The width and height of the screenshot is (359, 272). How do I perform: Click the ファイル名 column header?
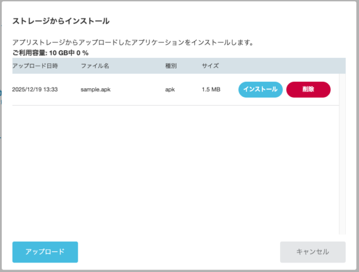point(95,66)
